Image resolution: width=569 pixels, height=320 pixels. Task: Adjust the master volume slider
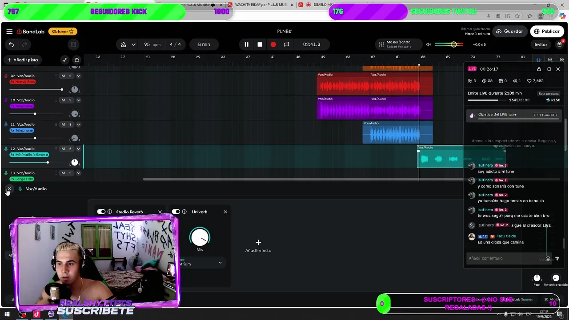[449, 44]
